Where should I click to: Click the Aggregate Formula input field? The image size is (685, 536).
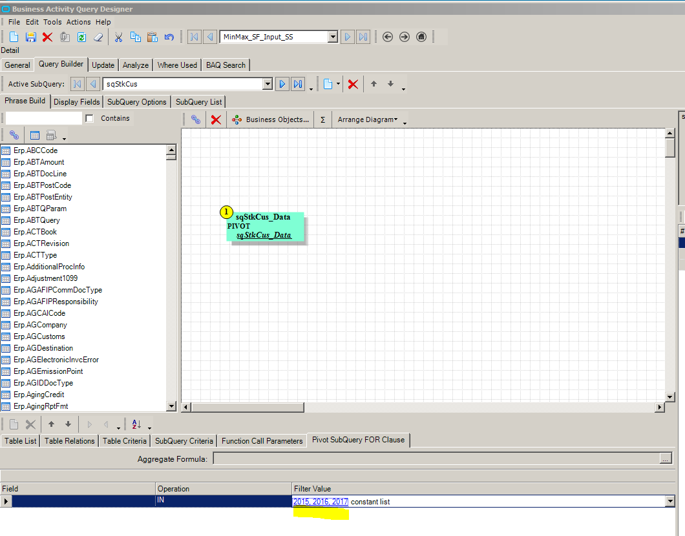click(x=436, y=459)
